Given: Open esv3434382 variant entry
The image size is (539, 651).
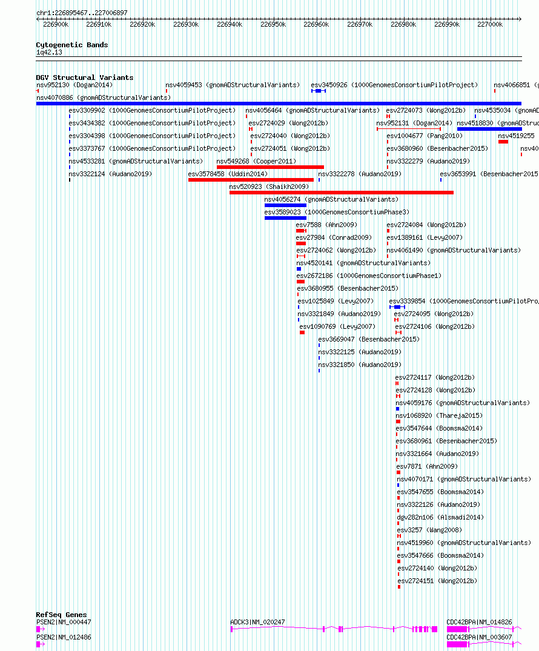Looking at the screenshot, I should 152,123.
